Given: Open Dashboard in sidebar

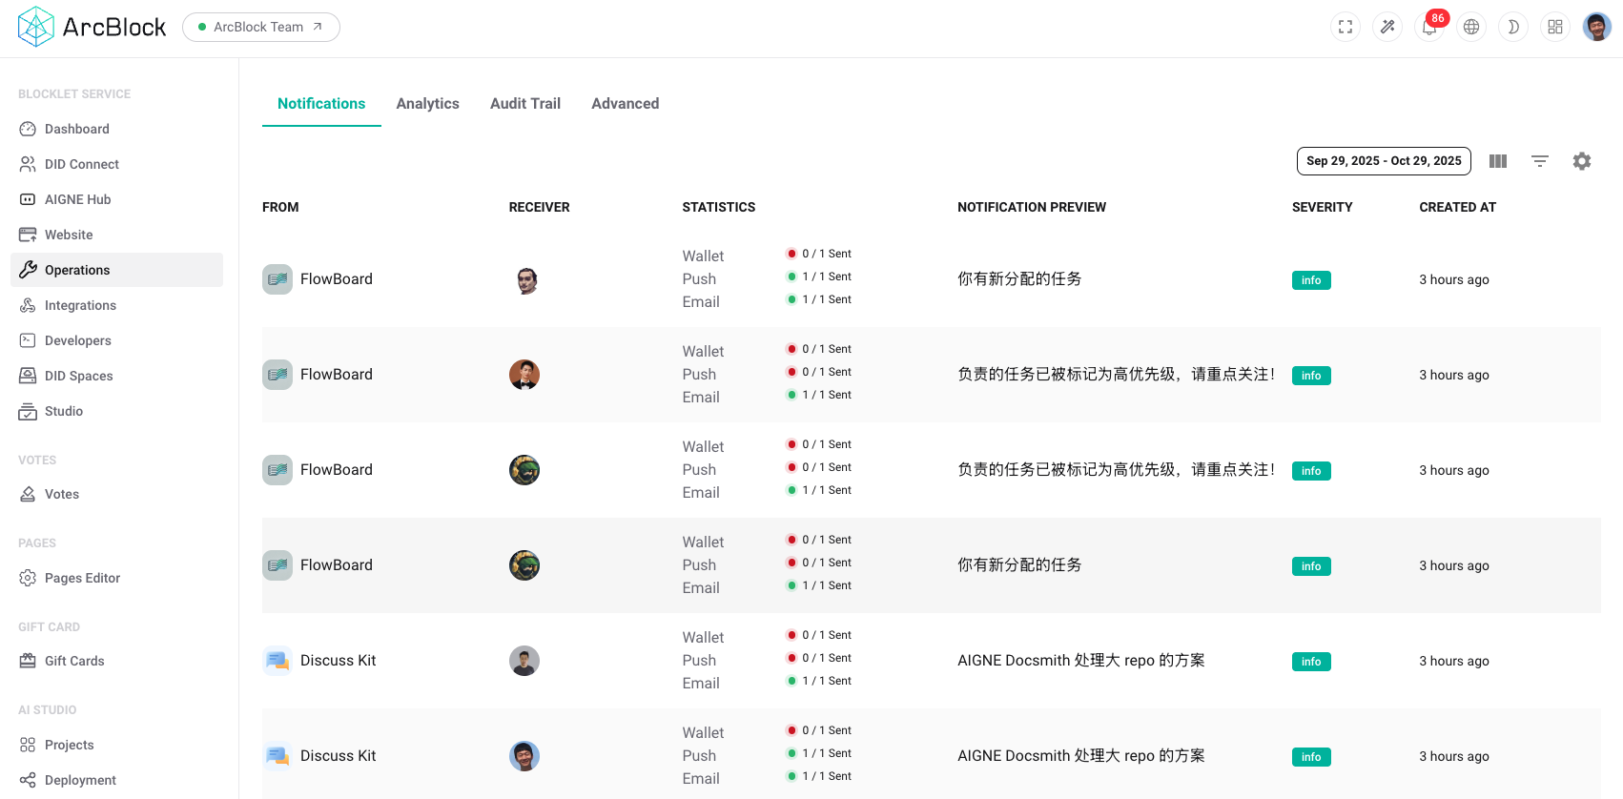Looking at the screenshot, I should point(116,129).
